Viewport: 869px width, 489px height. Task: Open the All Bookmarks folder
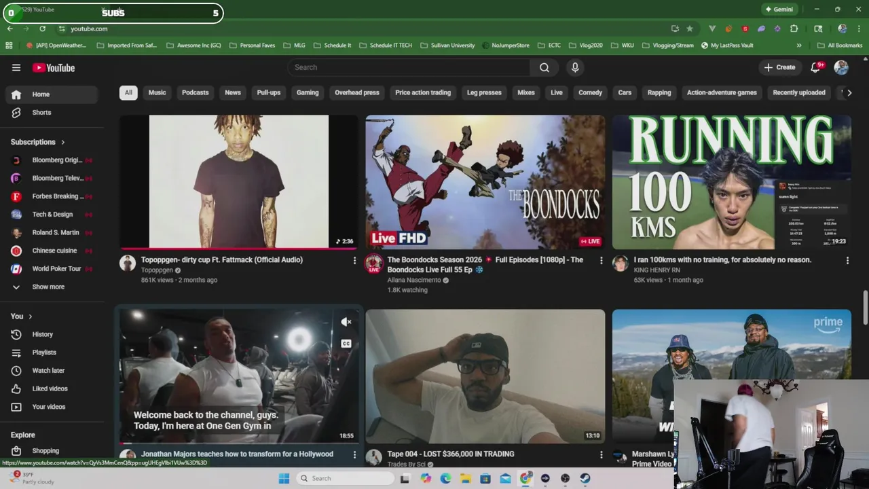click(x=840, y=46)
